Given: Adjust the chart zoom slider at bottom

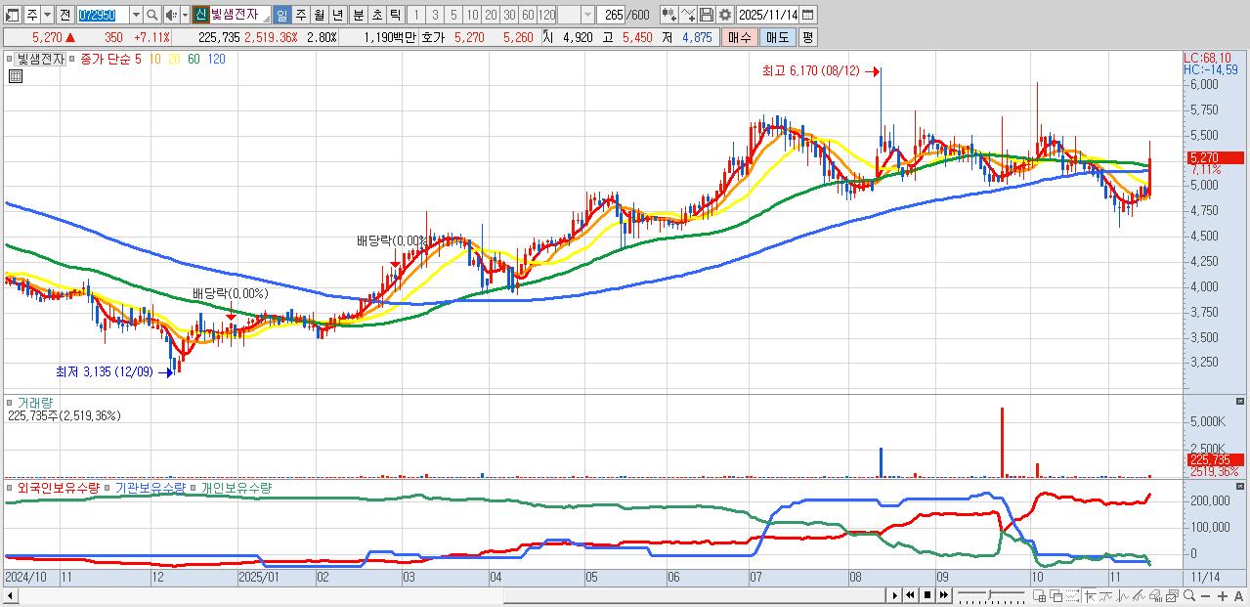Looking at the screenshot, I should [991, 595].
